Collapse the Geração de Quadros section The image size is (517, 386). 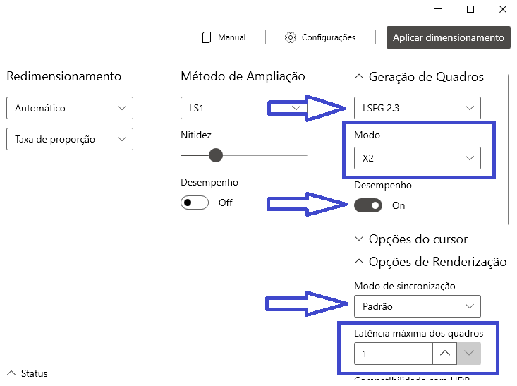tap(359, 76)
